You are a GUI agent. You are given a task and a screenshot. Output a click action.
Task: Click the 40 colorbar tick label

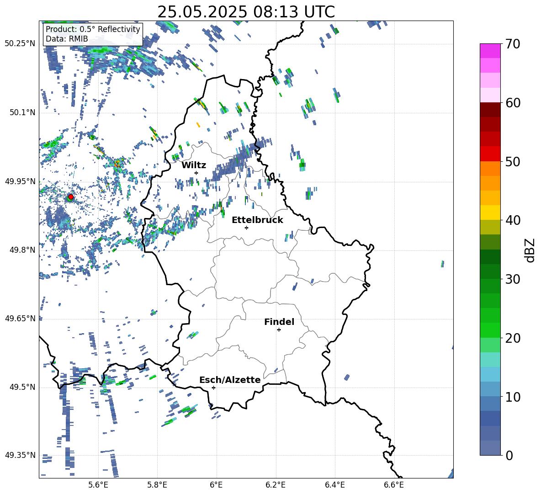[x=513, y=220]
